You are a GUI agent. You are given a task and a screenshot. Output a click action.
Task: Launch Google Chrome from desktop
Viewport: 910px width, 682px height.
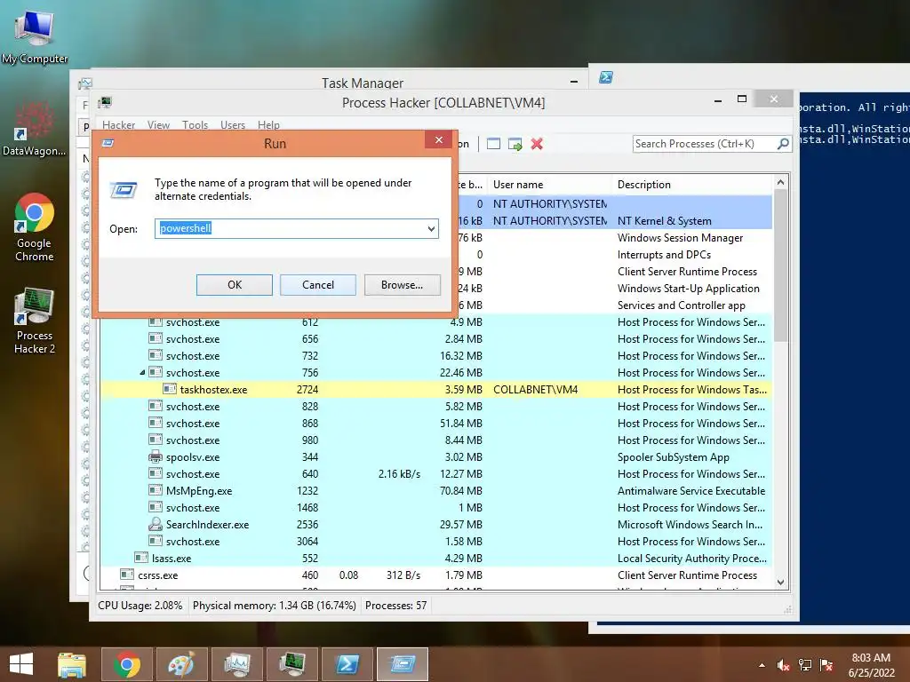(34, 227)
